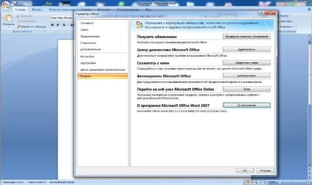Toggle italic К formatting button

click(x=58, y=25)
